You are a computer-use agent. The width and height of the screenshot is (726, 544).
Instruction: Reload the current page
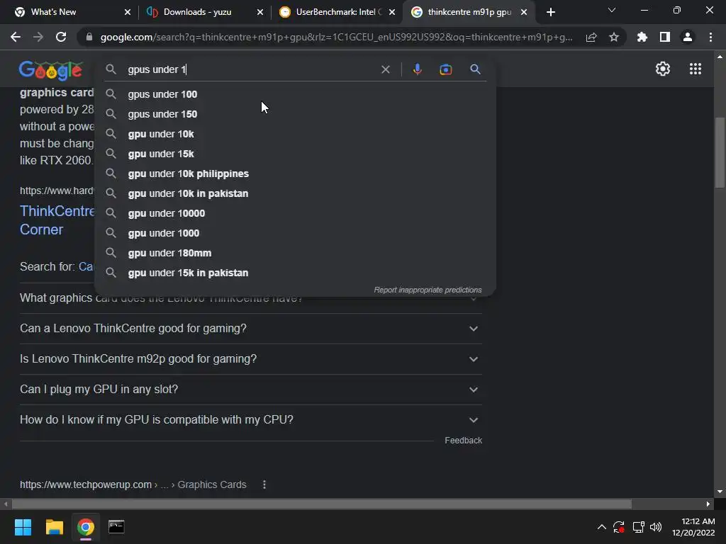tap(61, 37)
